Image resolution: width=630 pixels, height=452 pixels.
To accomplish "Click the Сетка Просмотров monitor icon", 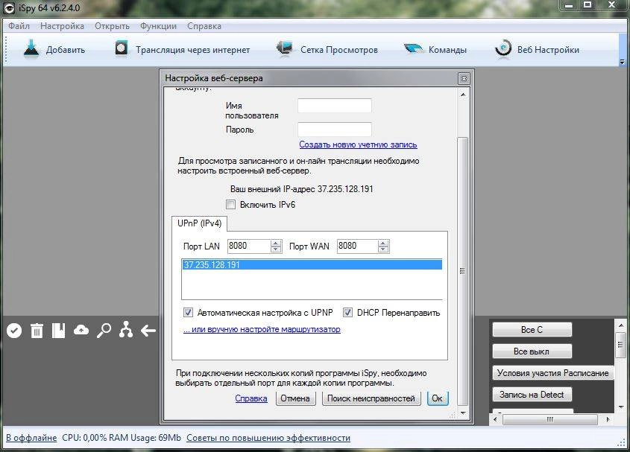I will click(285, 49).
